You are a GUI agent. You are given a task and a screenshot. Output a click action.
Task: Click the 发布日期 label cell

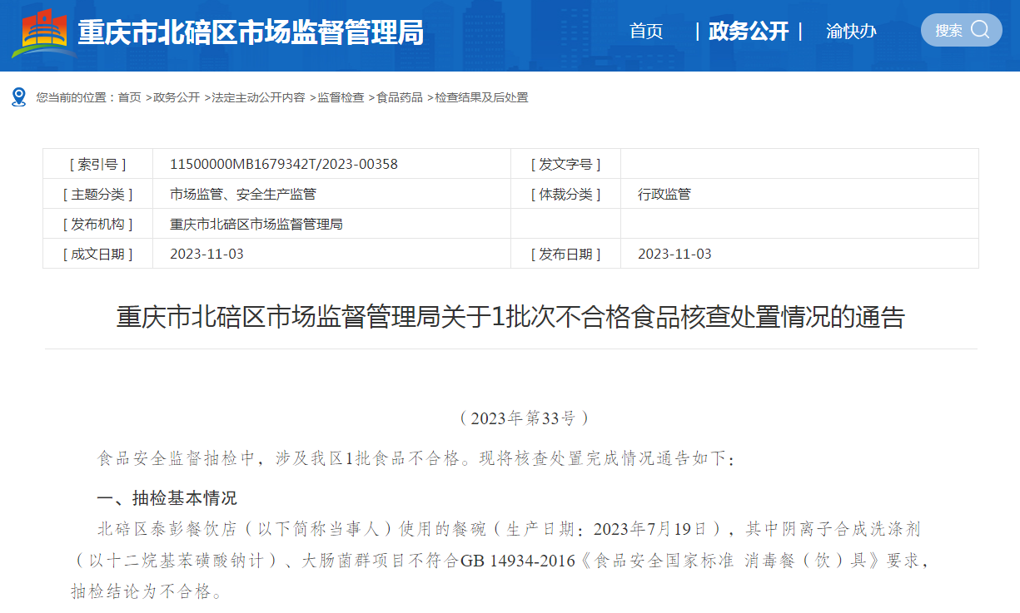point(565,254)
